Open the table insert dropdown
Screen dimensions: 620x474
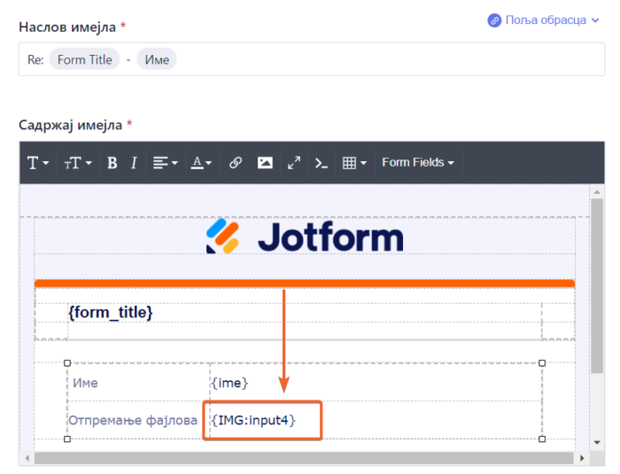point(354,163)
